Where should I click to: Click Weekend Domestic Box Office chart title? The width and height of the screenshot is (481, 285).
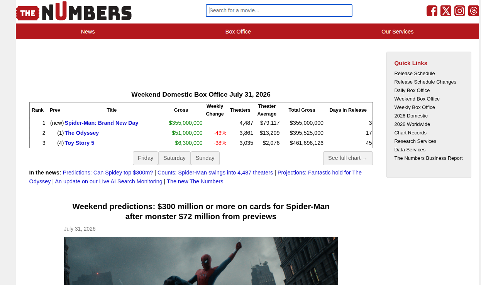pyautogui.click(x=201, y=95)
